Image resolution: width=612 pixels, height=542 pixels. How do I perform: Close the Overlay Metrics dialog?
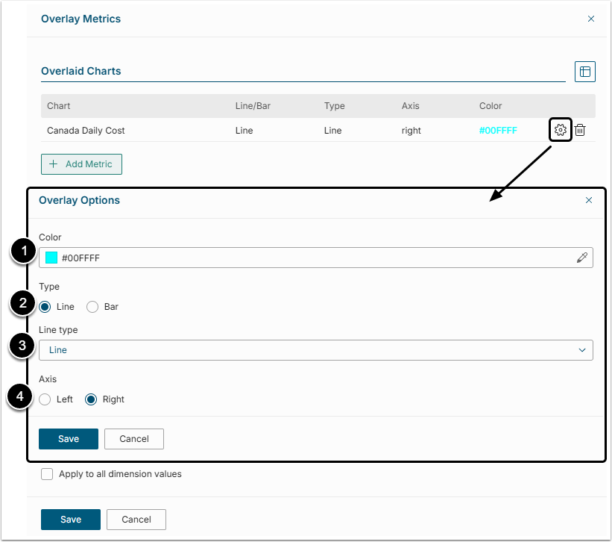[x=591, y=19]
